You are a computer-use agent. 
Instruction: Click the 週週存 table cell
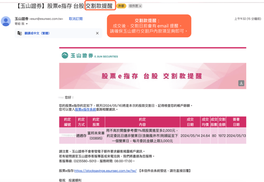(x=81, y=136)
